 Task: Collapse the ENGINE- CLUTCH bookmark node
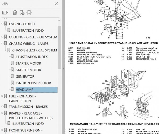pos(2,24)
